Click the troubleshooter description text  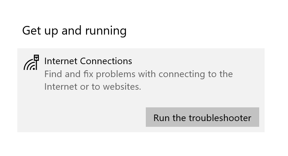pyautogui.click(x=138, y=80)
